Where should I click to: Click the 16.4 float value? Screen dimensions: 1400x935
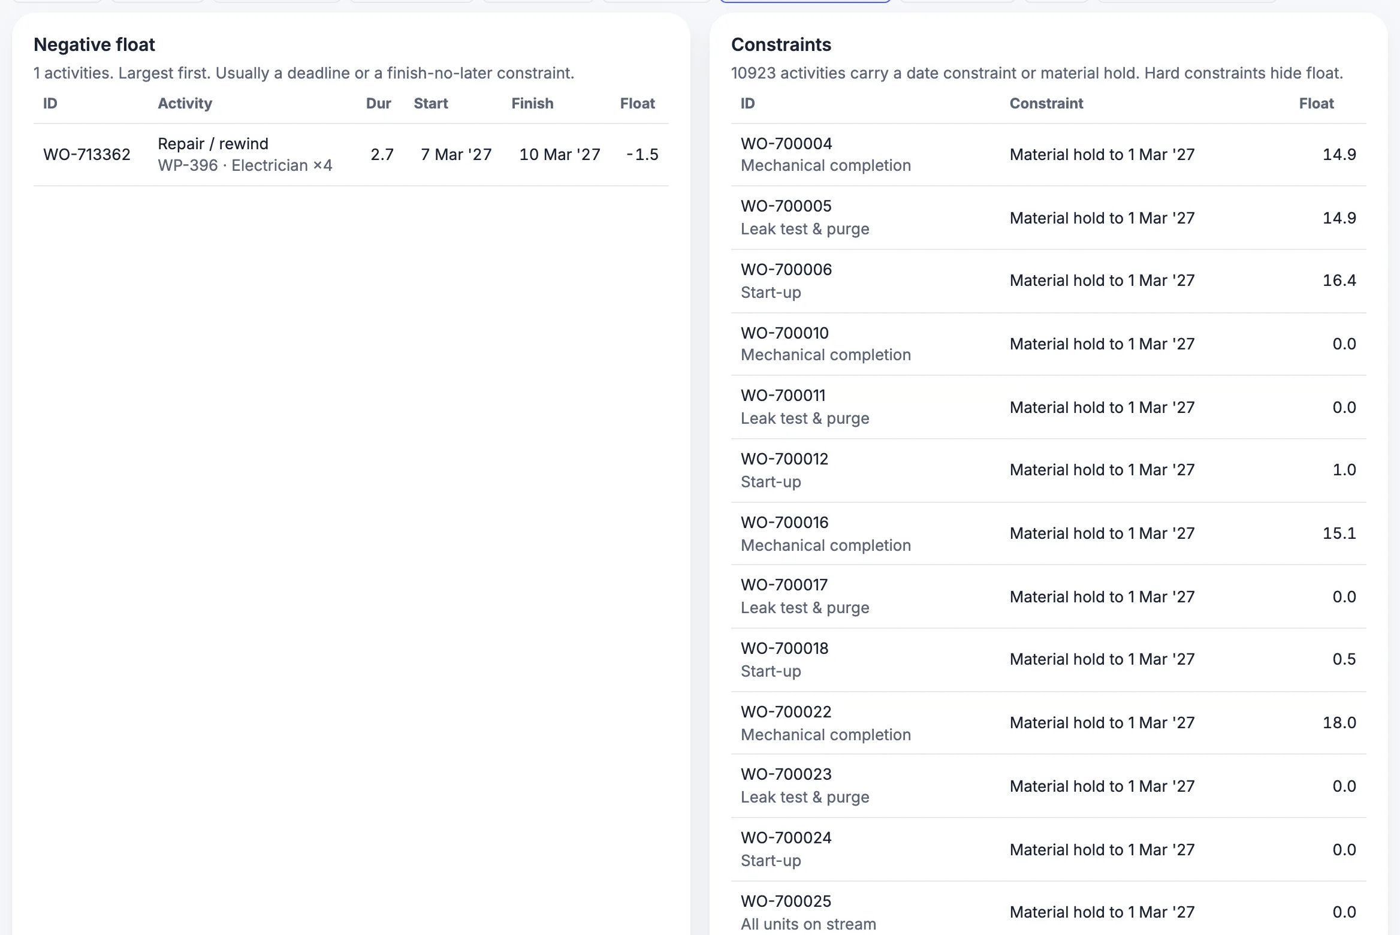pos(1339,280)
